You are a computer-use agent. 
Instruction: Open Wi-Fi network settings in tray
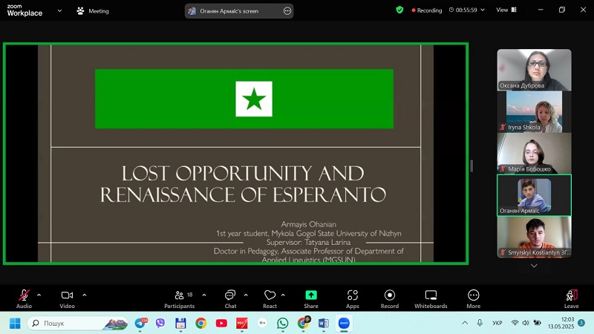(x=515, y=323)
